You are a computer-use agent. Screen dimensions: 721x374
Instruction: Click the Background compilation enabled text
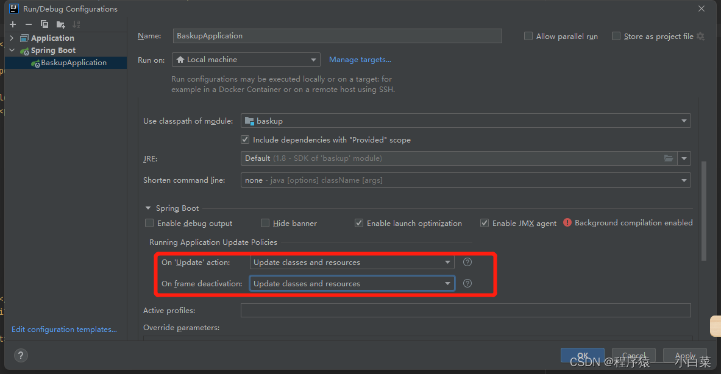(x=634, y=223)
